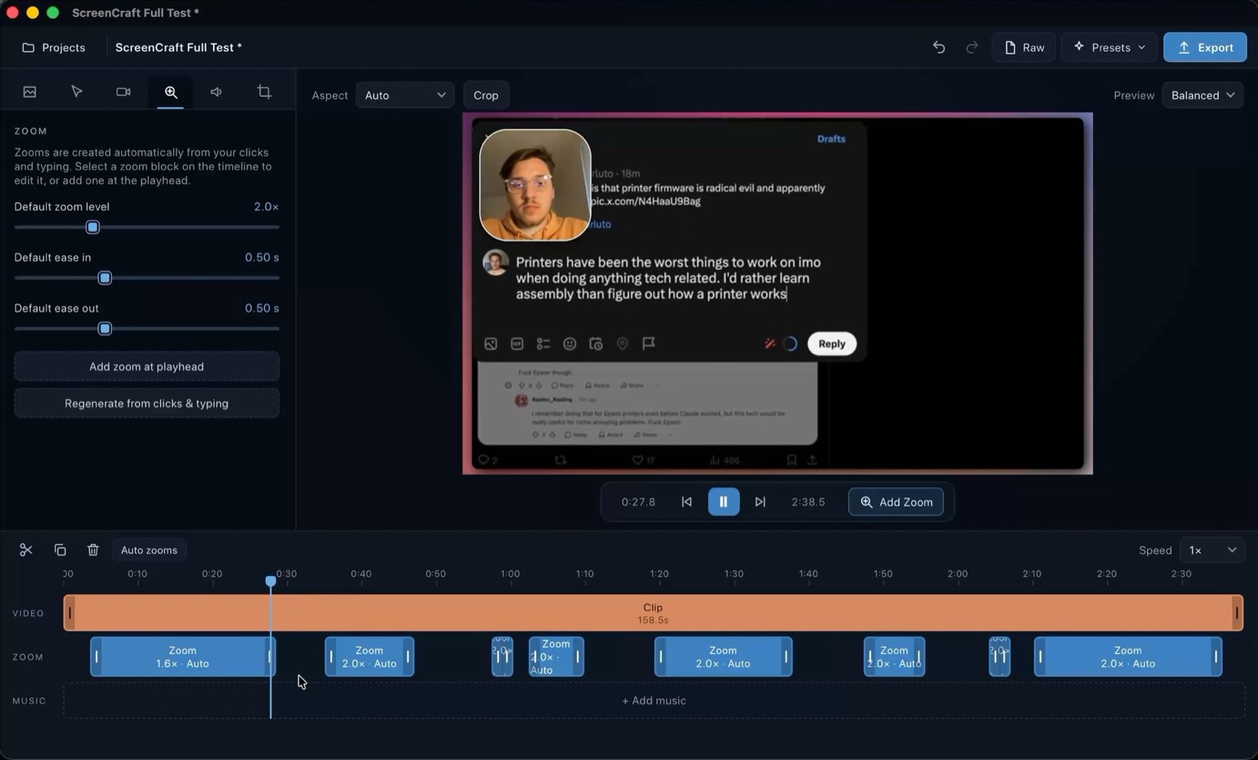
Task: Skip to the next frame
Action: 760,501
